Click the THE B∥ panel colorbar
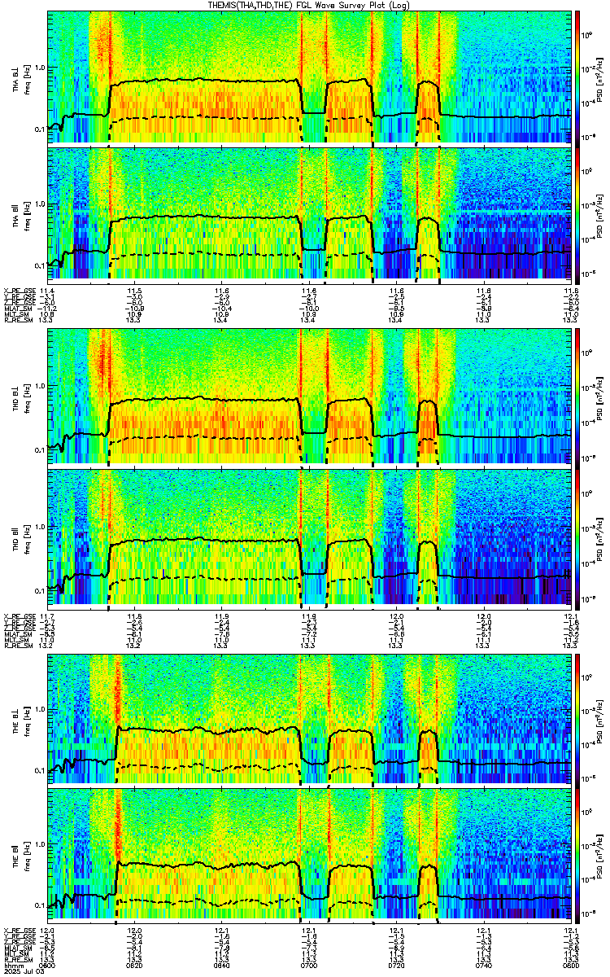Viewport: 610px width, 977px height. (x=577, y=855)
